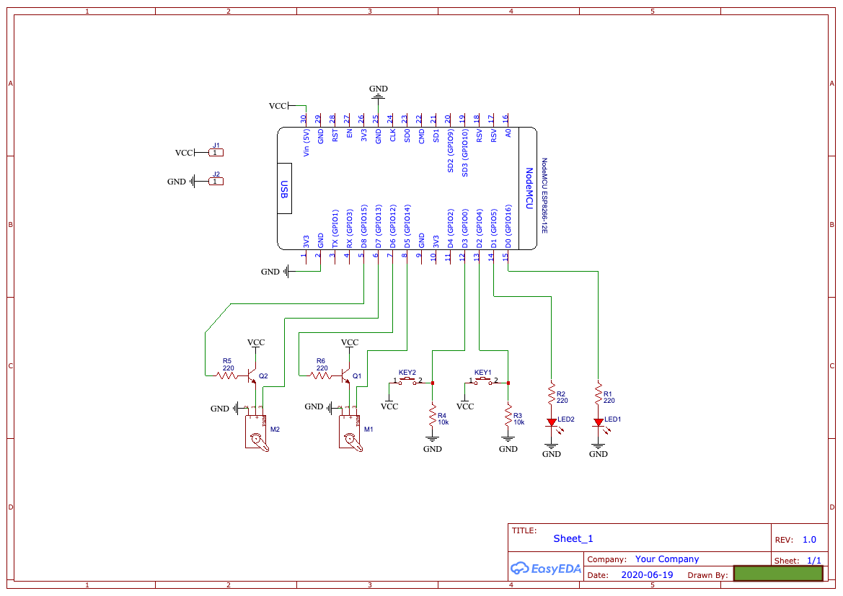Click the Sheet_1 title text
Screen dimensions: 843x596
pos(572,538)
